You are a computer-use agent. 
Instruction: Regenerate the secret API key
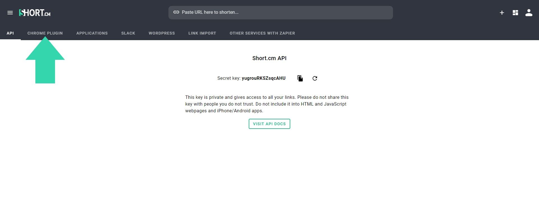click(315, 78)
